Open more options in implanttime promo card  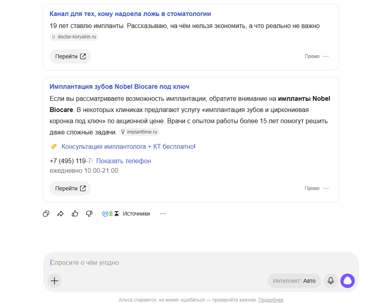[x=326, y=188]
